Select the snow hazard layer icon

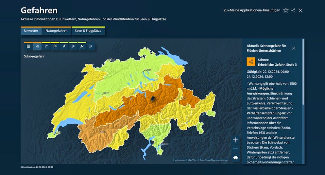[x=37, y=46]
